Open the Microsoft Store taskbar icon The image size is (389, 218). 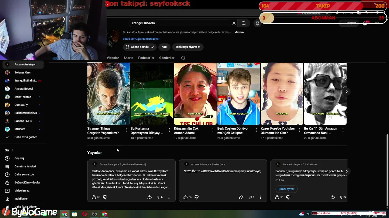click(x=74, y=214)
